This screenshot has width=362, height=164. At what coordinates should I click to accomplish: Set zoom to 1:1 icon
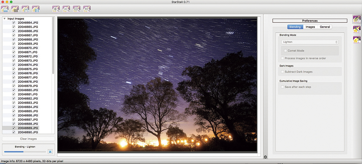point(87,9)
